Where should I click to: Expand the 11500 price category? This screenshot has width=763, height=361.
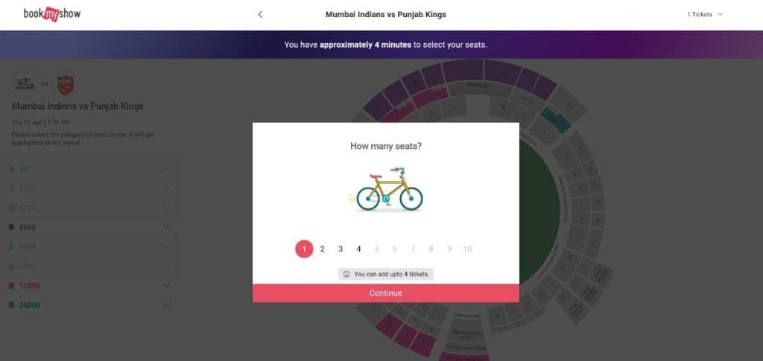(x=166, y=286)
